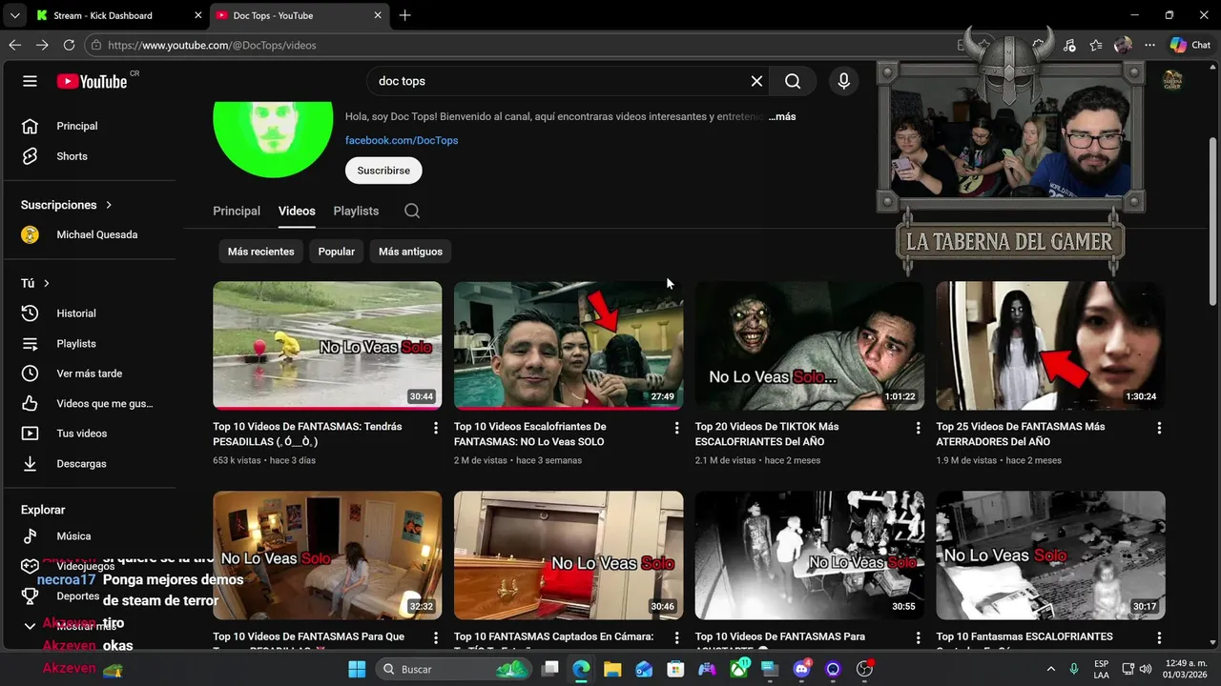Screen dimensions: 1221x686
Task: Subscribe with the Suscribirse button
Action: coord(383,171)
